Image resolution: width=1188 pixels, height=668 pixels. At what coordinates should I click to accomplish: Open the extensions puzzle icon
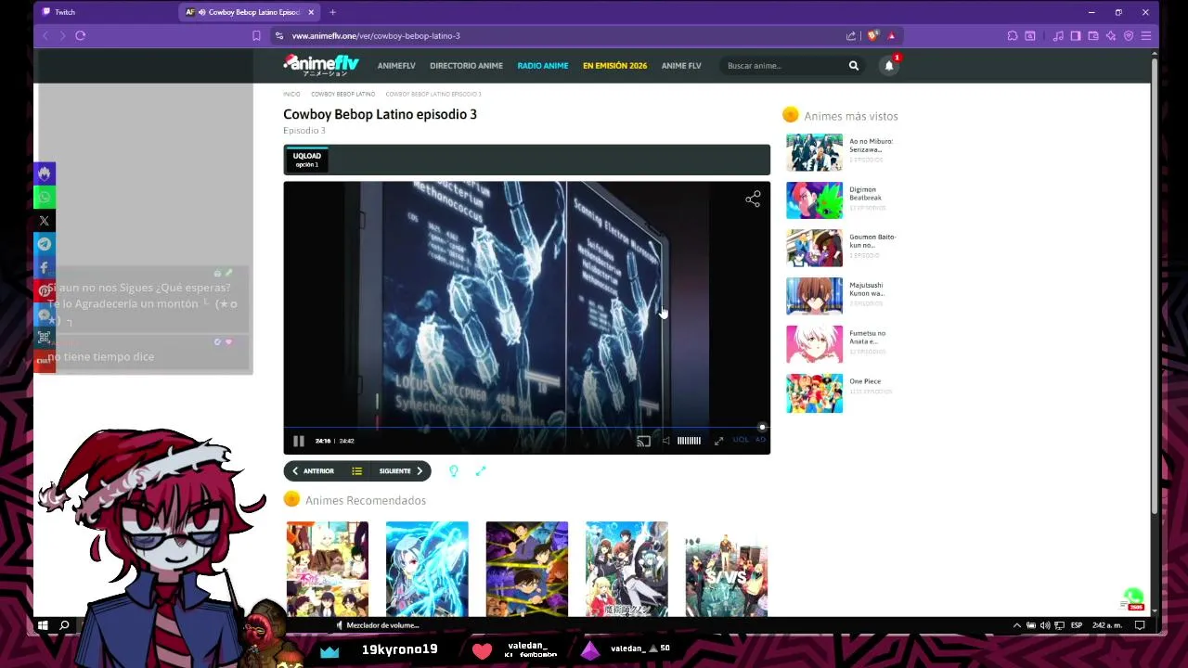1013,35
